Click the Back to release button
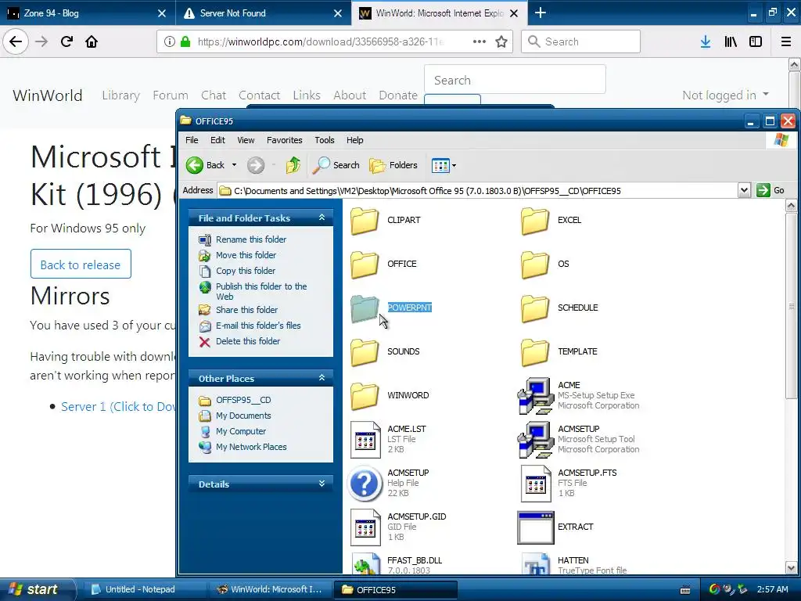This screenshot has height=601, width=801. point(81,265)
